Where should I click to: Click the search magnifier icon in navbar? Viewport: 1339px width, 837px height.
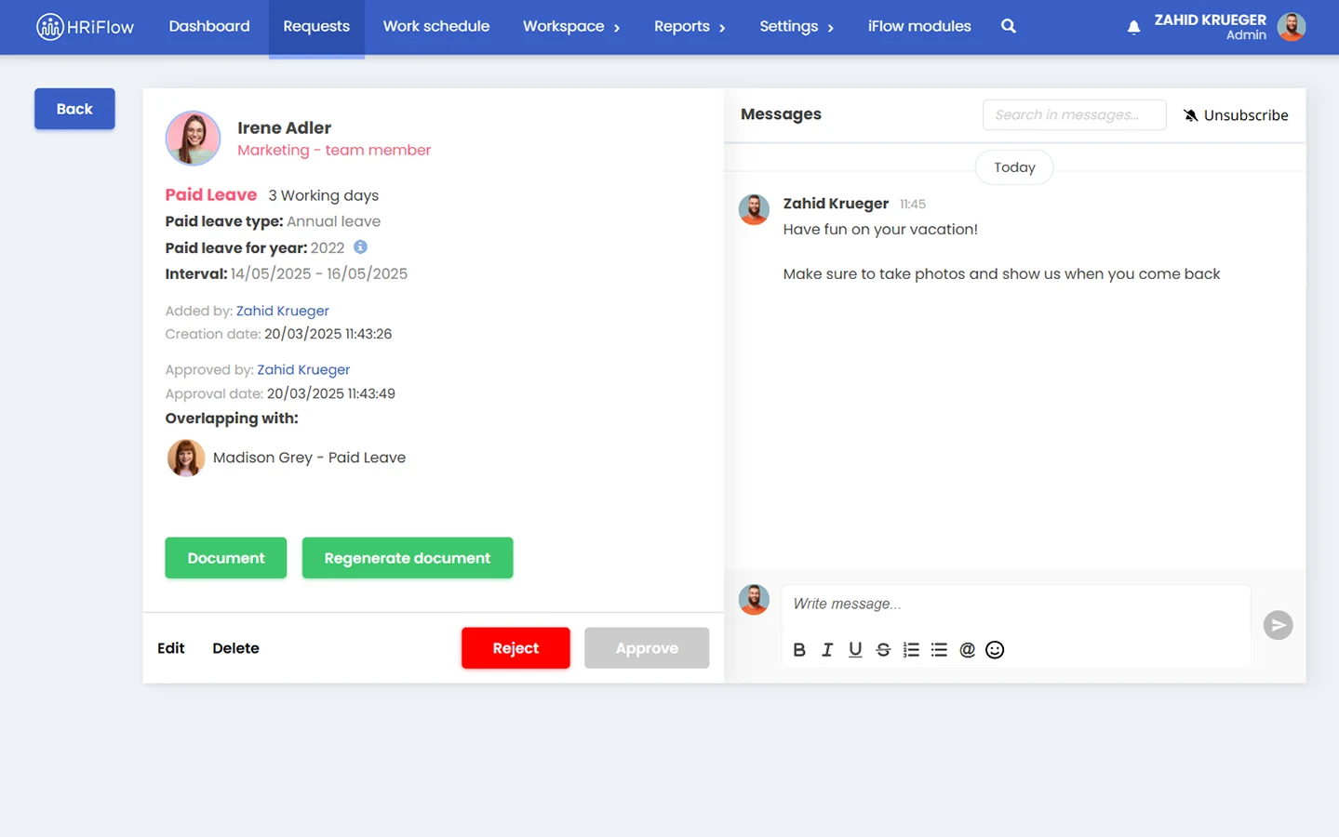tap(1008, 26)
